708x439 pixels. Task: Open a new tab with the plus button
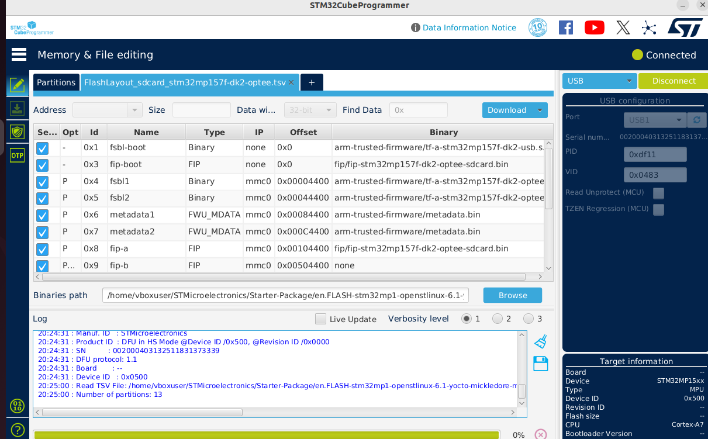[312, 82]
